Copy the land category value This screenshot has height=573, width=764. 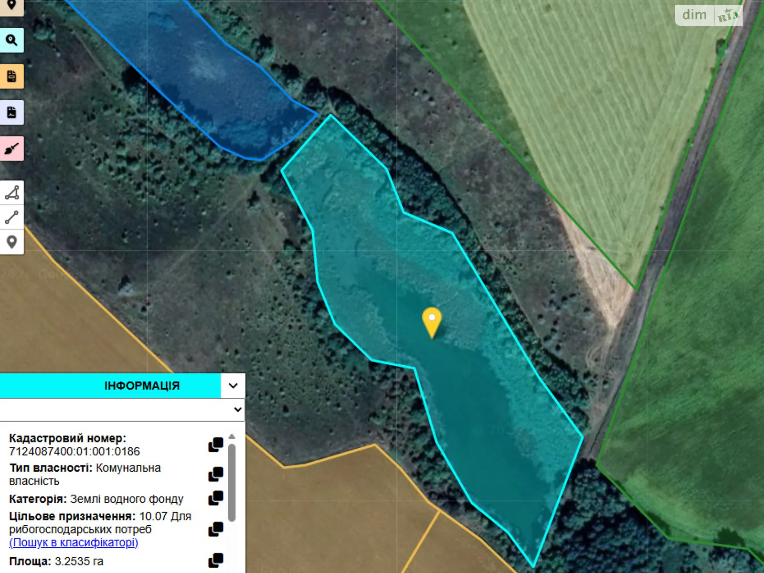pos(216,498)
